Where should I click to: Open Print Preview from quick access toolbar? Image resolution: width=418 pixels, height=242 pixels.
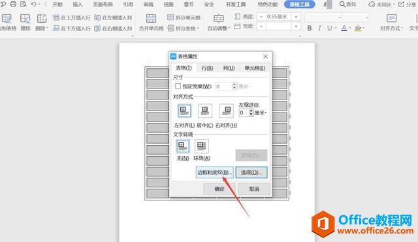click(24, 4)
